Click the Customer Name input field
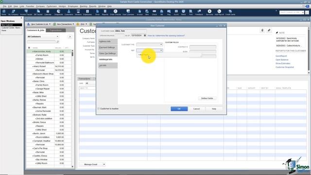Screen dimensions: 311x175 [131, 31]
